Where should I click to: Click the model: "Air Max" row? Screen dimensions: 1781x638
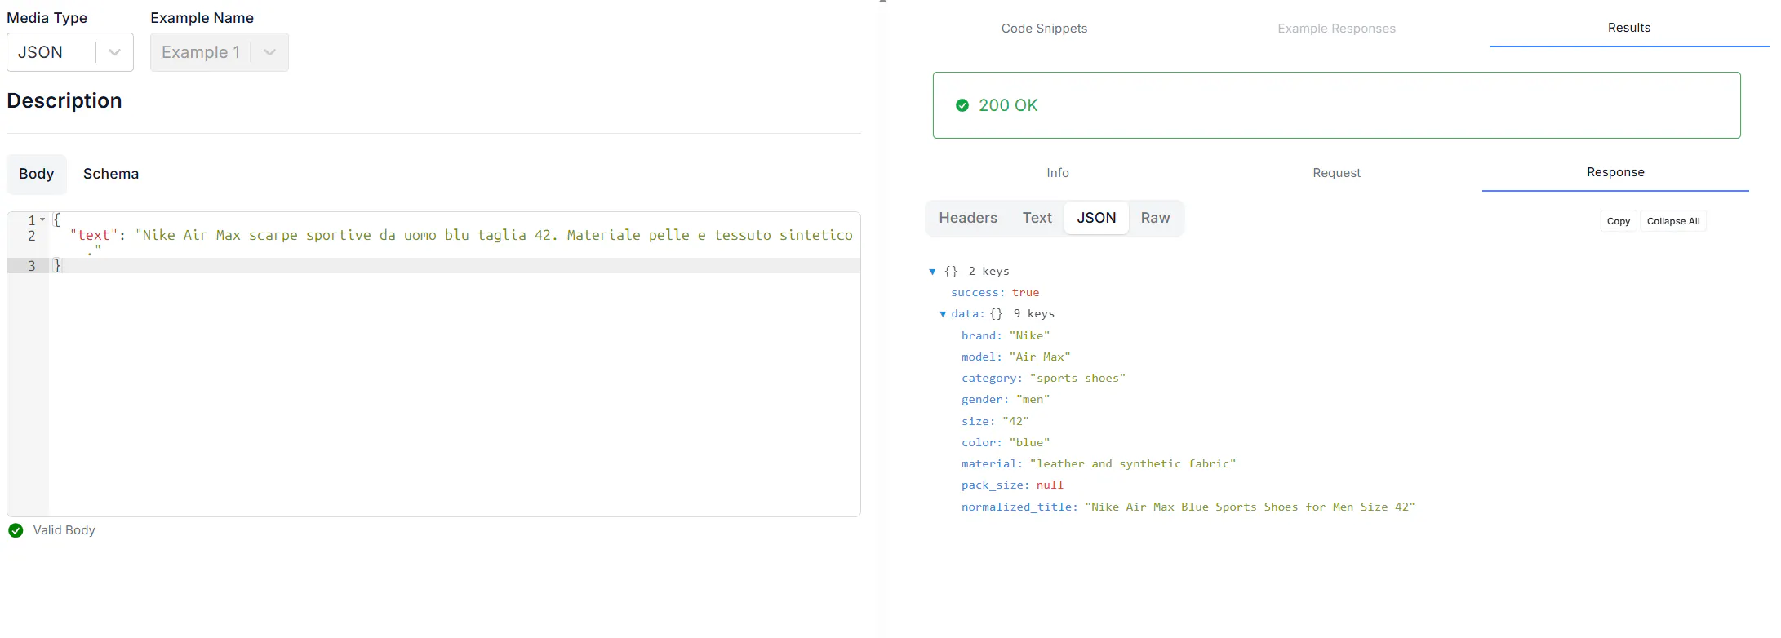(1015, 357)
